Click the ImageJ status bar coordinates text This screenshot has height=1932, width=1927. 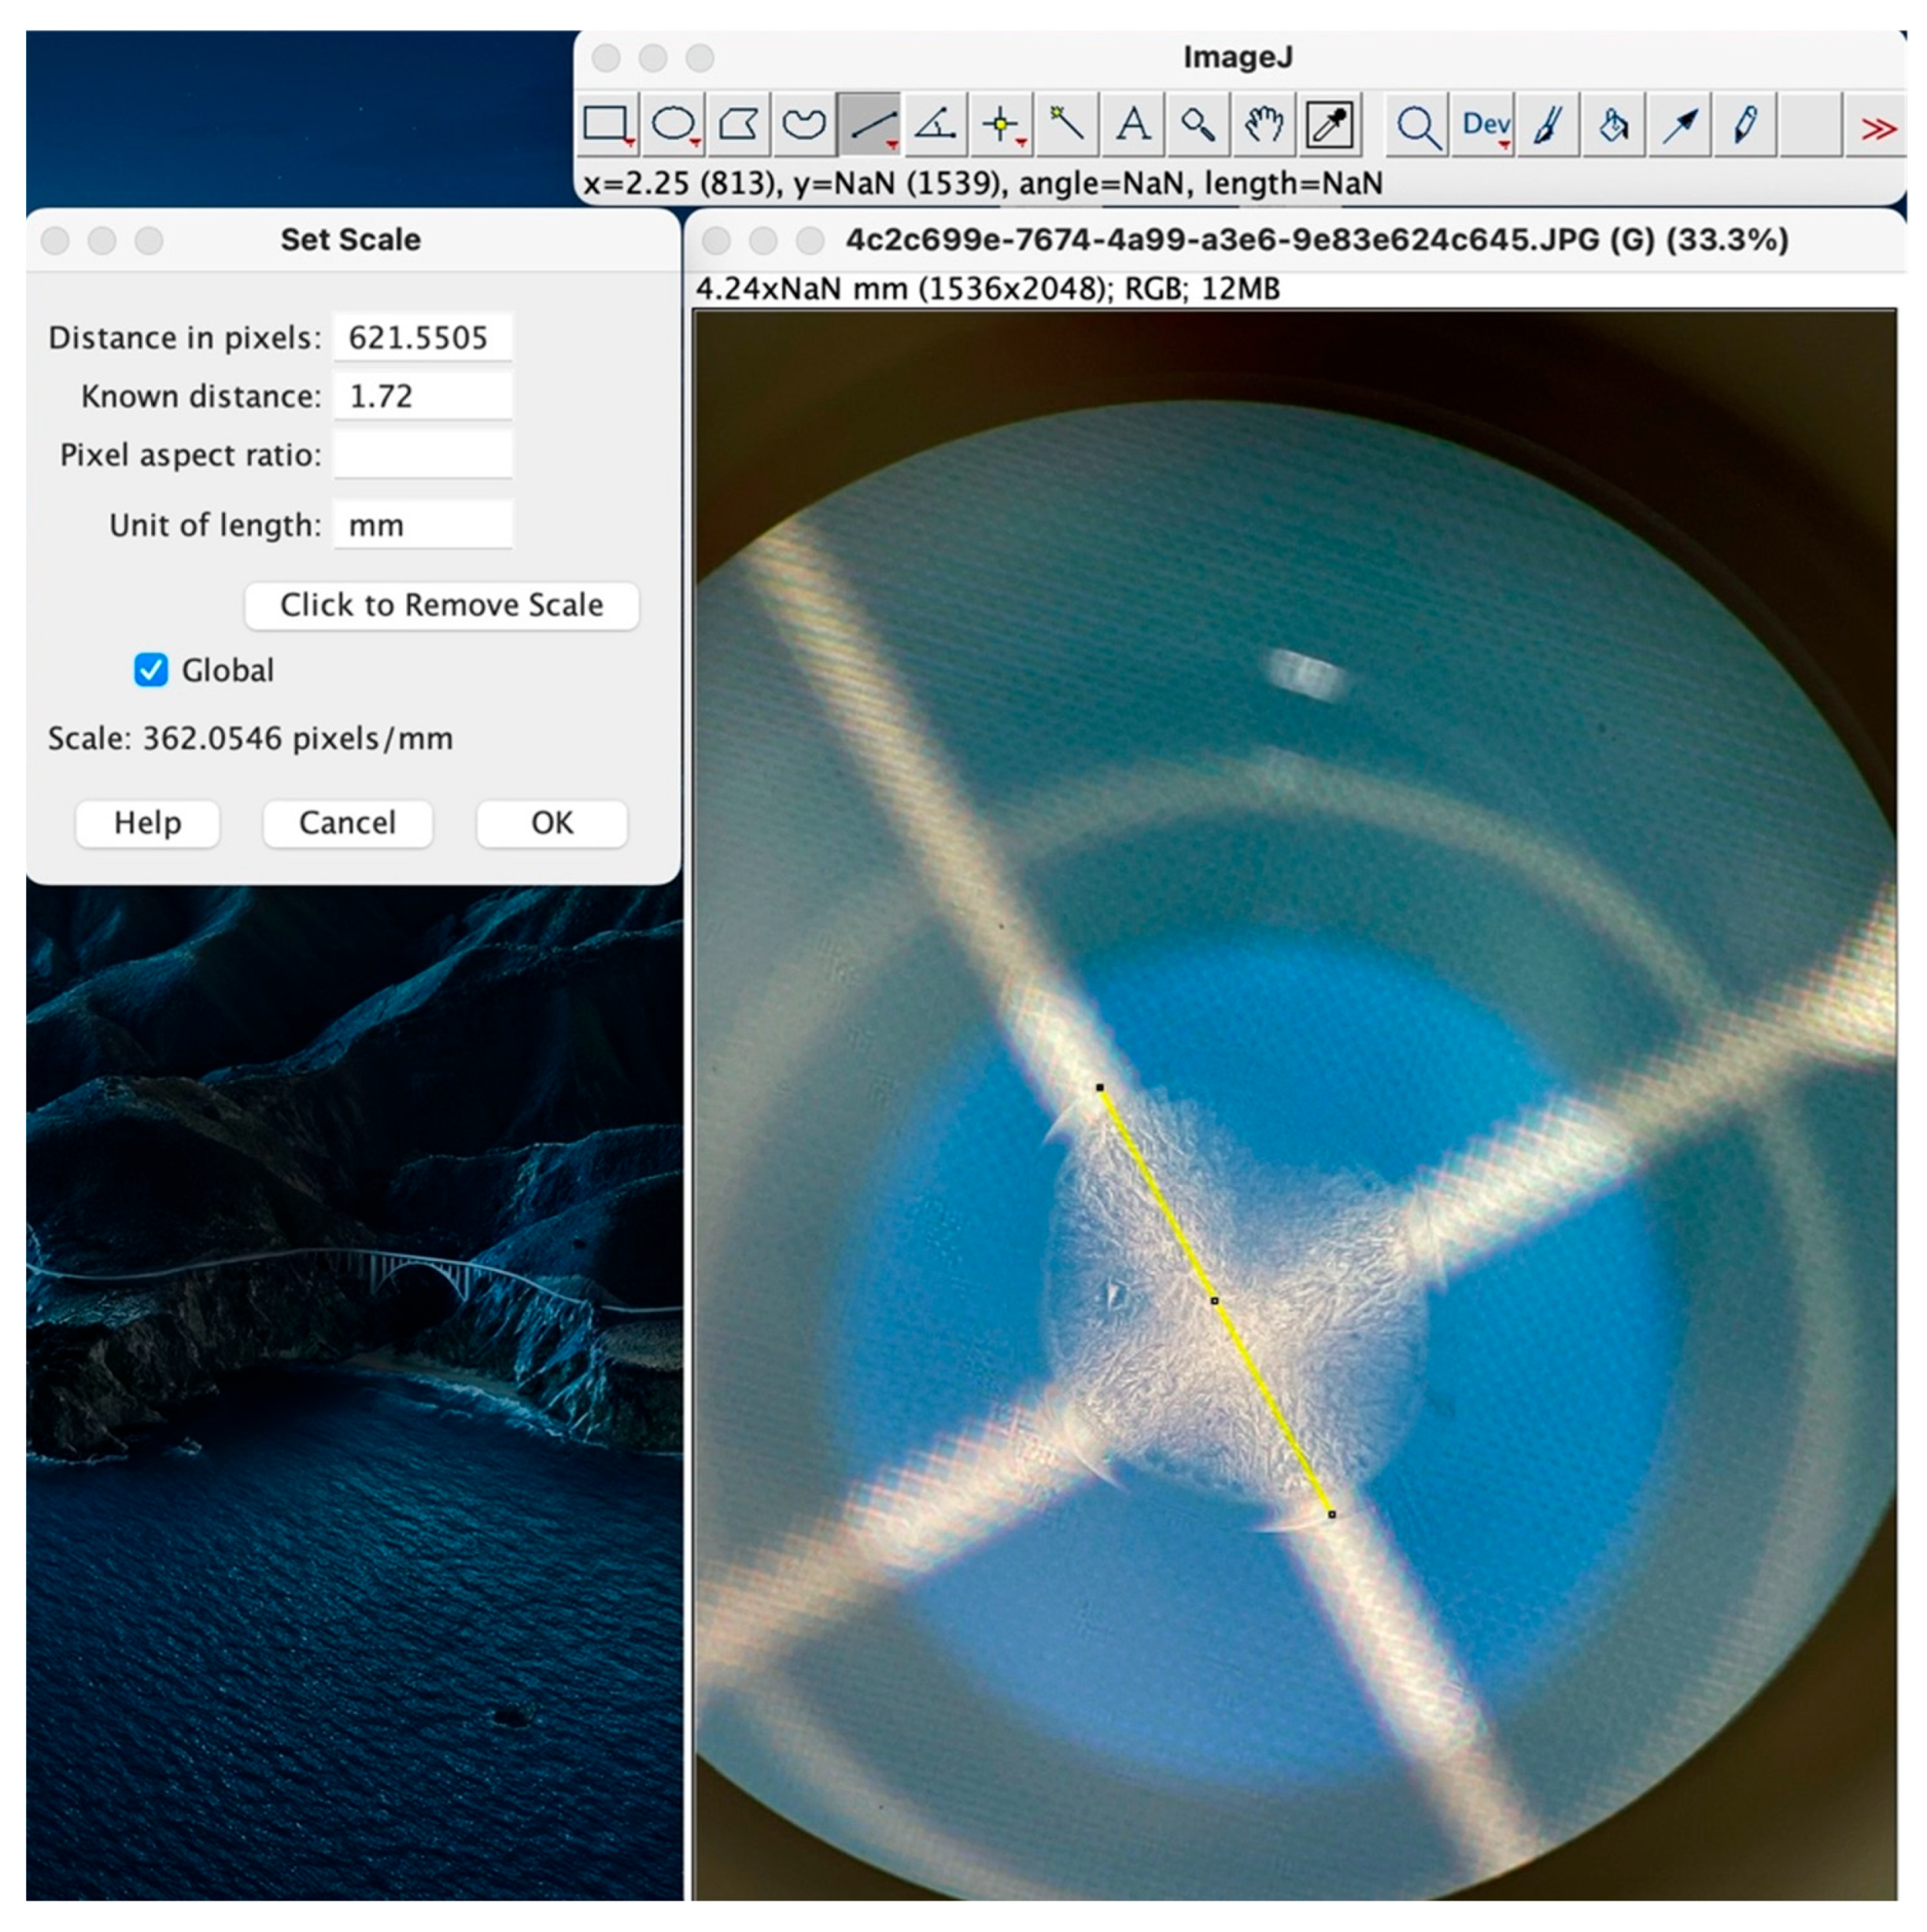click(x=983, y=184)
